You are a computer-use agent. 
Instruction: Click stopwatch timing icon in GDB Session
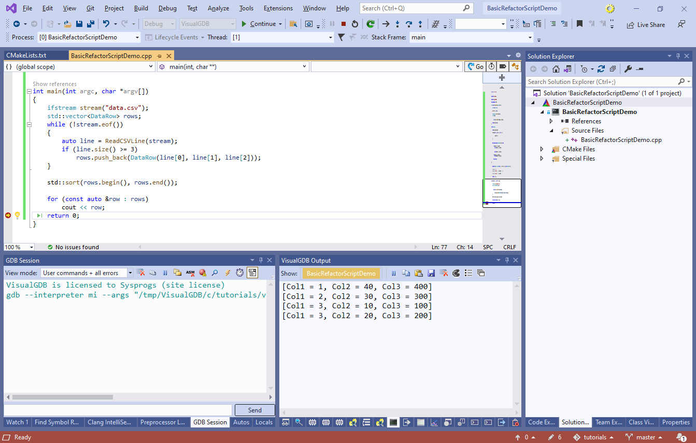click(x=239, y=273)
